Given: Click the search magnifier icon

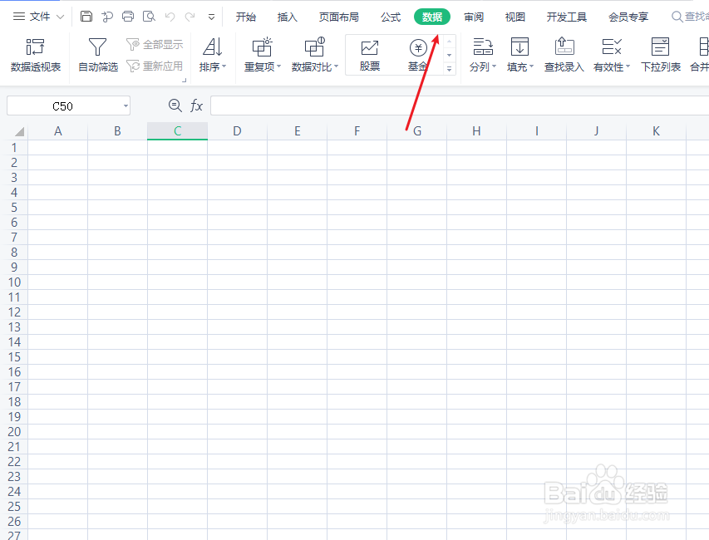Looking at the screenshot, I should click(x=677, y=17).
